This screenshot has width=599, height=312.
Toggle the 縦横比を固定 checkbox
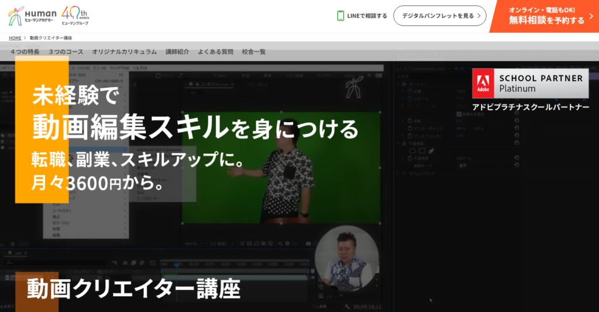(x=459, y=114)
